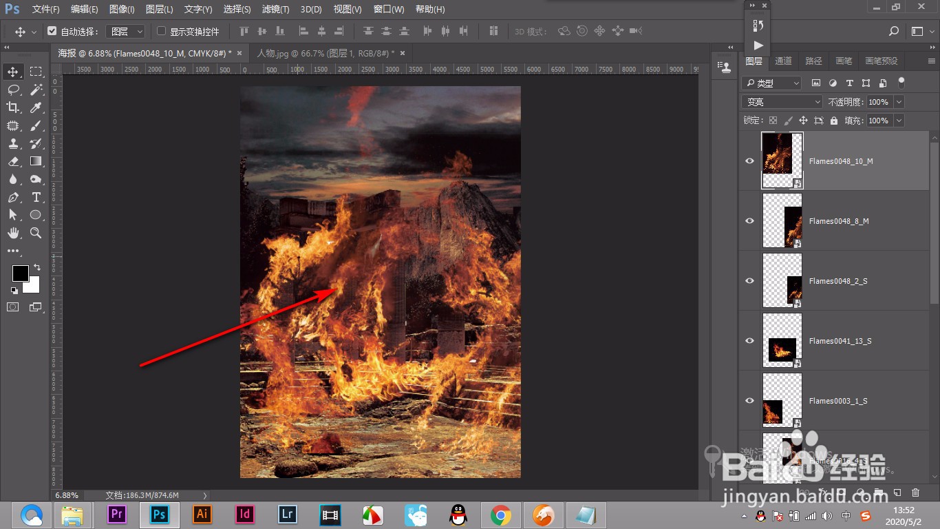
Task: Switch to the 通道 panel tab
Action: pos(783,61)
